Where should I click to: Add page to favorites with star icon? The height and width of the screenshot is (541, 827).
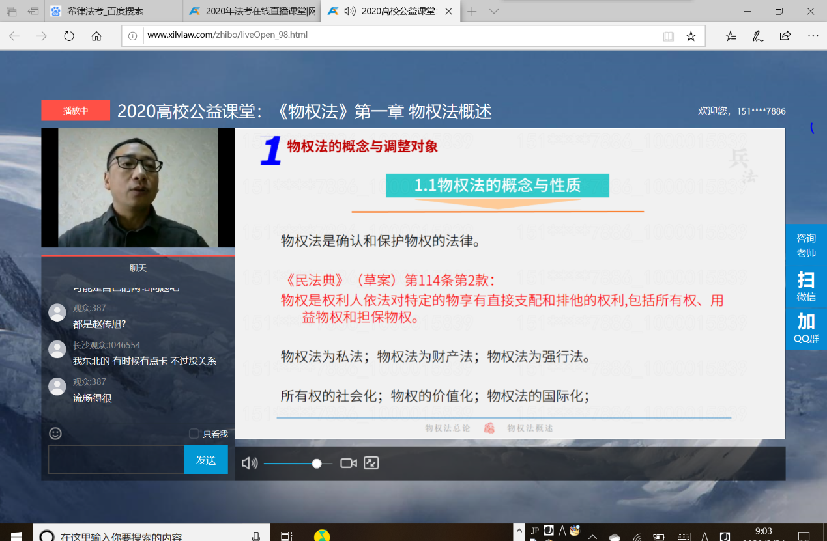point(691,36)
